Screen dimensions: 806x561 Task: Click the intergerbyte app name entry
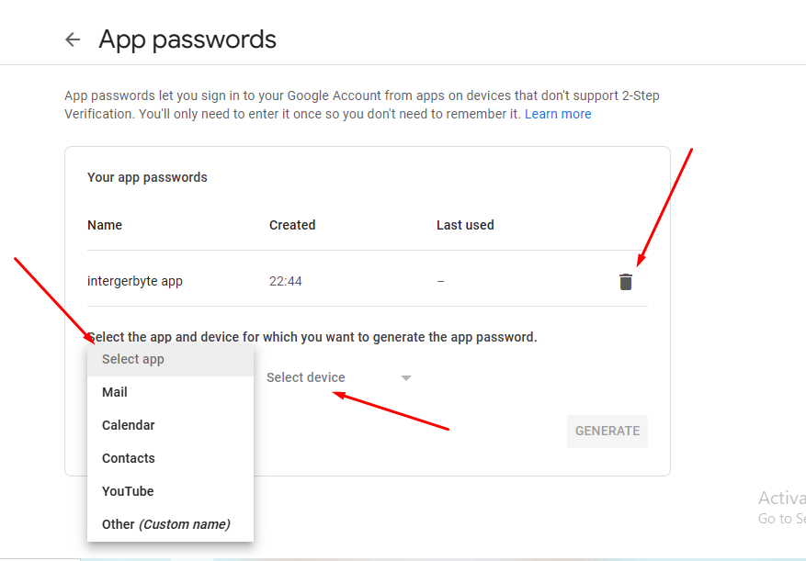[135, 282]
